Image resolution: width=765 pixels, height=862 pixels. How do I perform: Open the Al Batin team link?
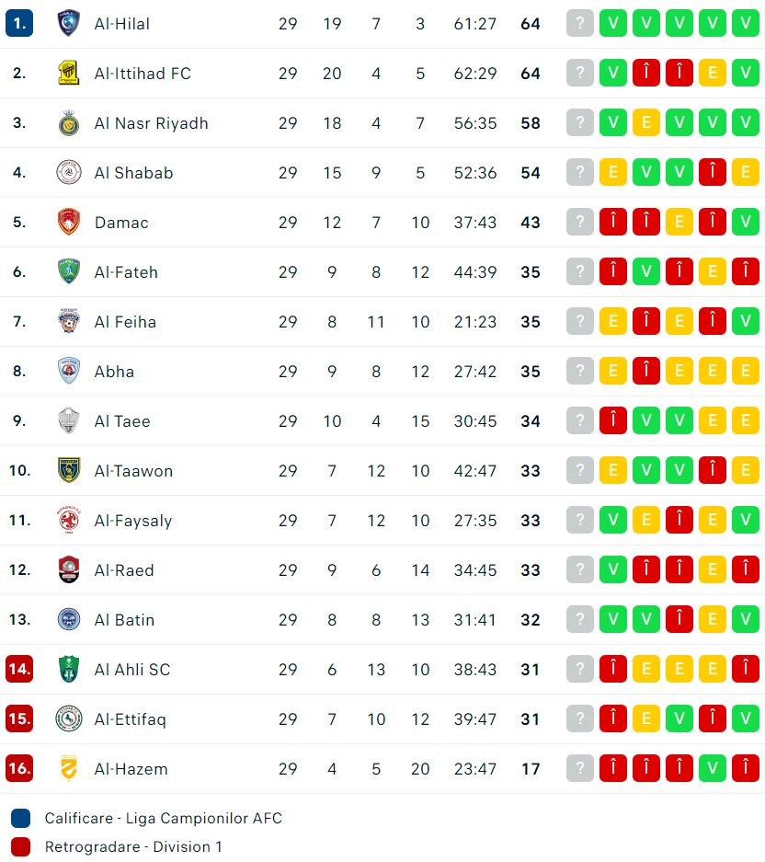coord(124,620)
